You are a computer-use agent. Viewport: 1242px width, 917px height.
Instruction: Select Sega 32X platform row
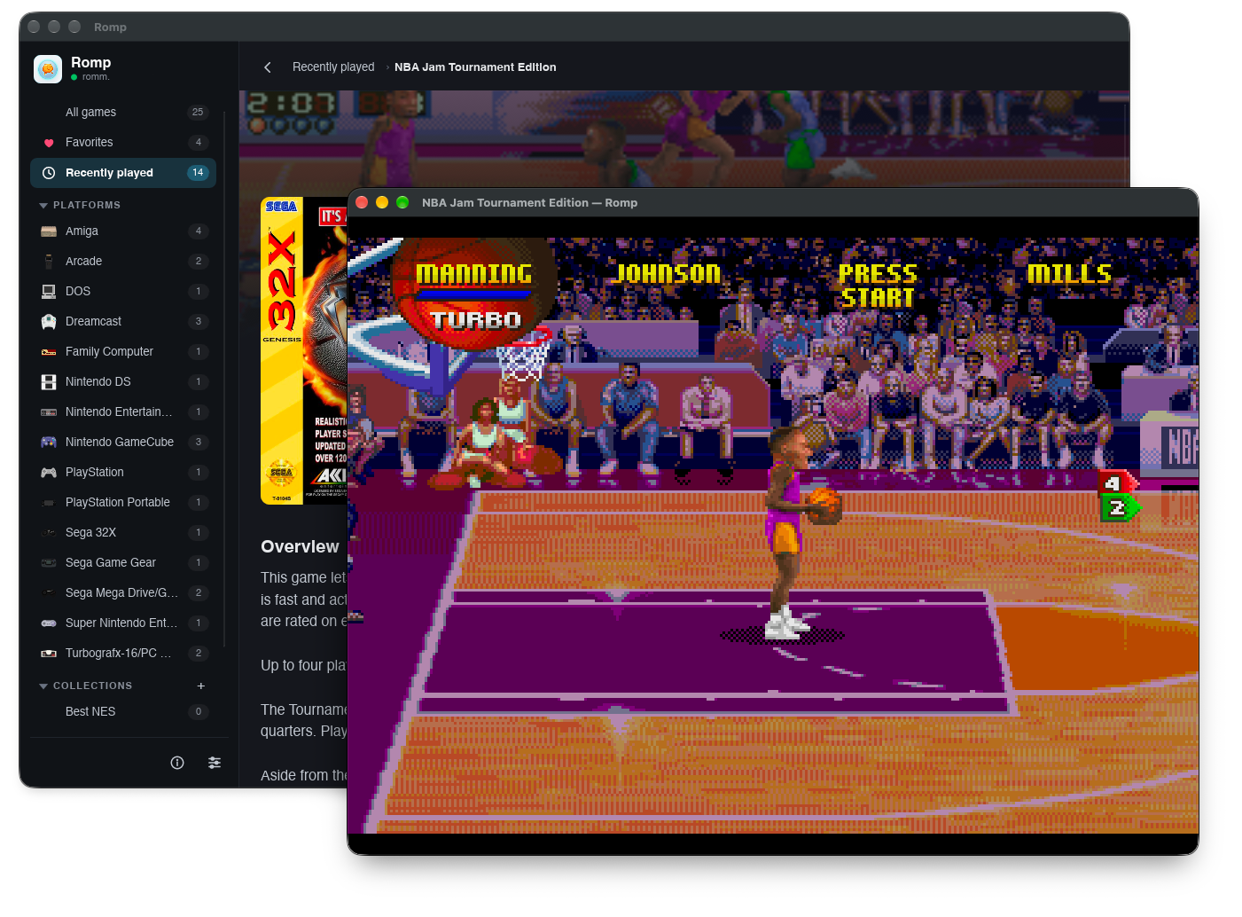123,533
